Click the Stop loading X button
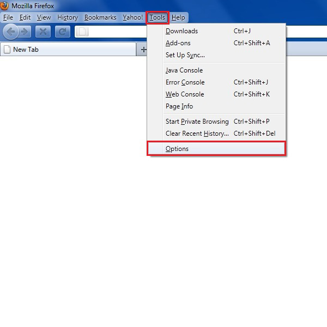Screen dimensions: 327x327 pos(43,32)
